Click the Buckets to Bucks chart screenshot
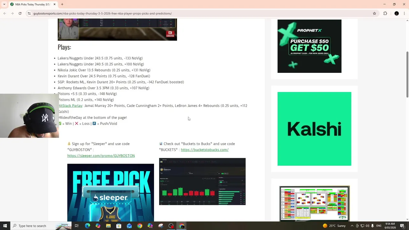 coord(202,181)
